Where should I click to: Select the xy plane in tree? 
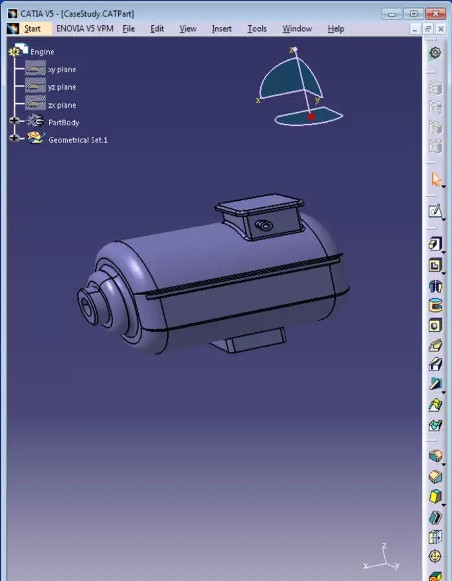62,70
